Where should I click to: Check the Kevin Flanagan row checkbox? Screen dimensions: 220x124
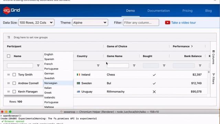click(x=14, y=92)
